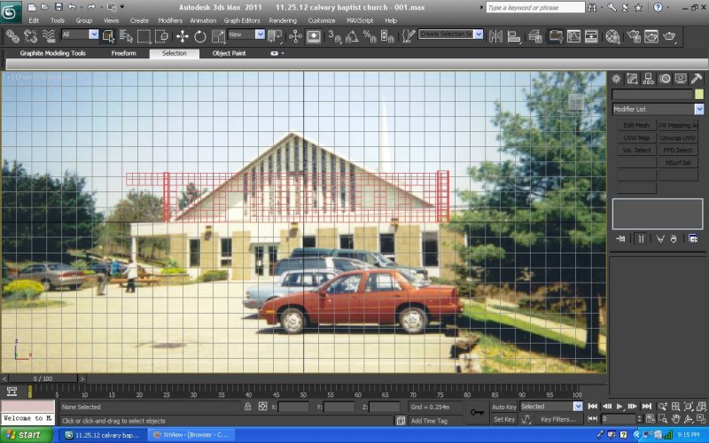This screenshot has height=443, width=709.
Task: Click the Redo arrow icon
Action: coord(91,7)
